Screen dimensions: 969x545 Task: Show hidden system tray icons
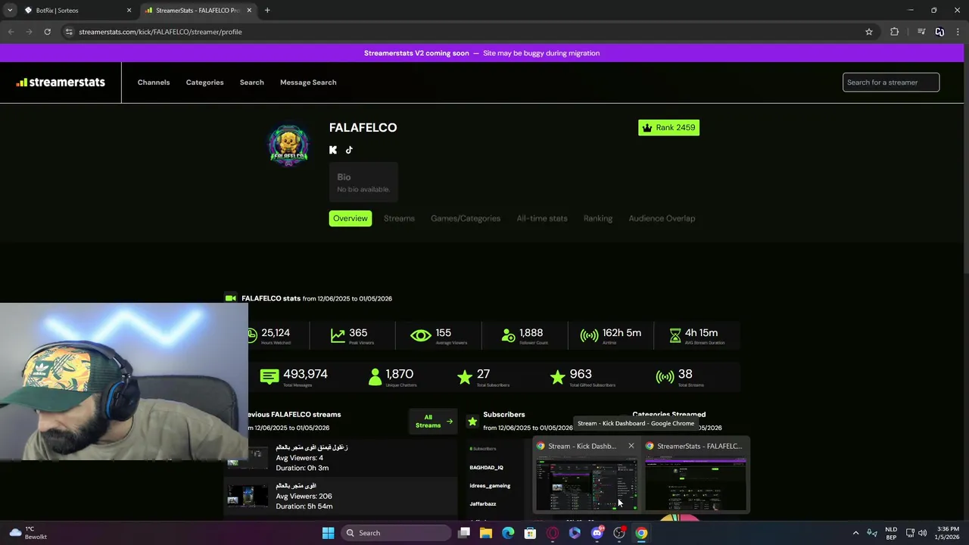(x=855, y=533)
